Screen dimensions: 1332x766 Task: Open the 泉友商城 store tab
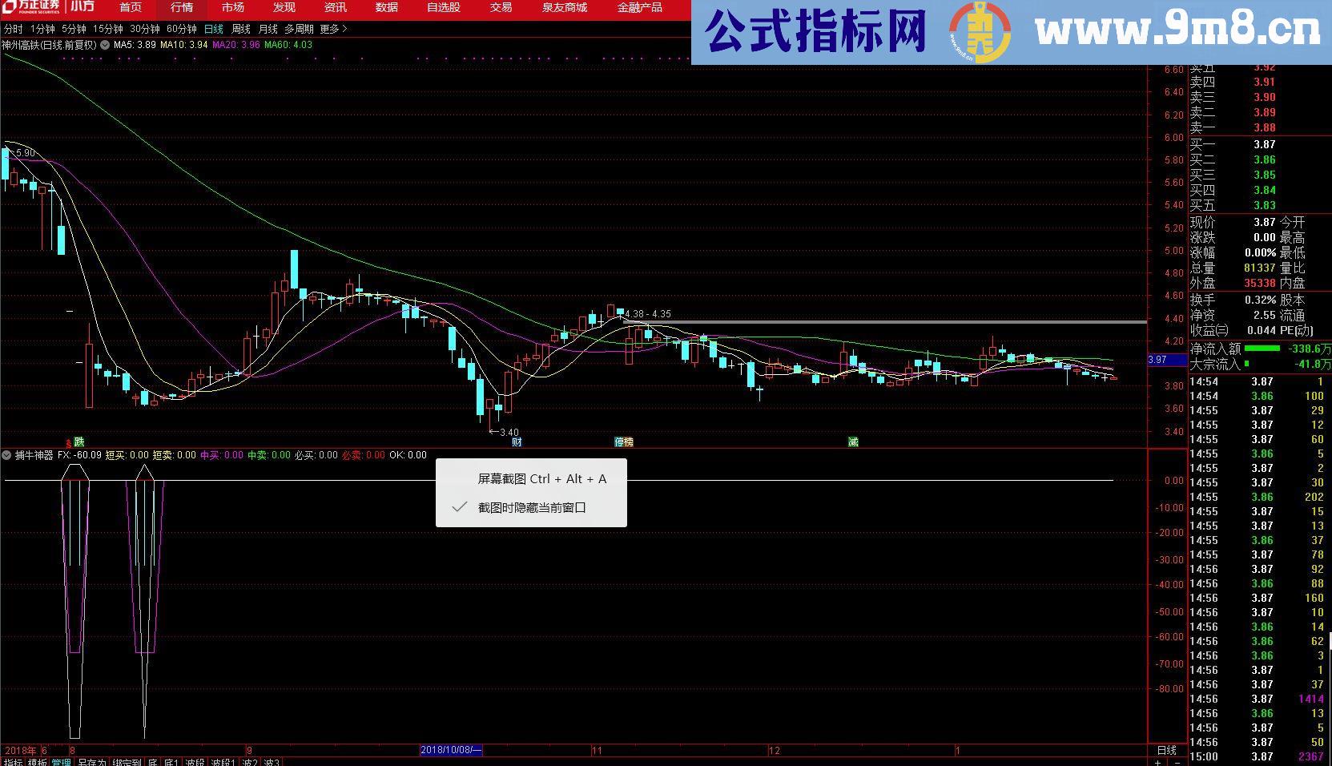tap(565, 7)
